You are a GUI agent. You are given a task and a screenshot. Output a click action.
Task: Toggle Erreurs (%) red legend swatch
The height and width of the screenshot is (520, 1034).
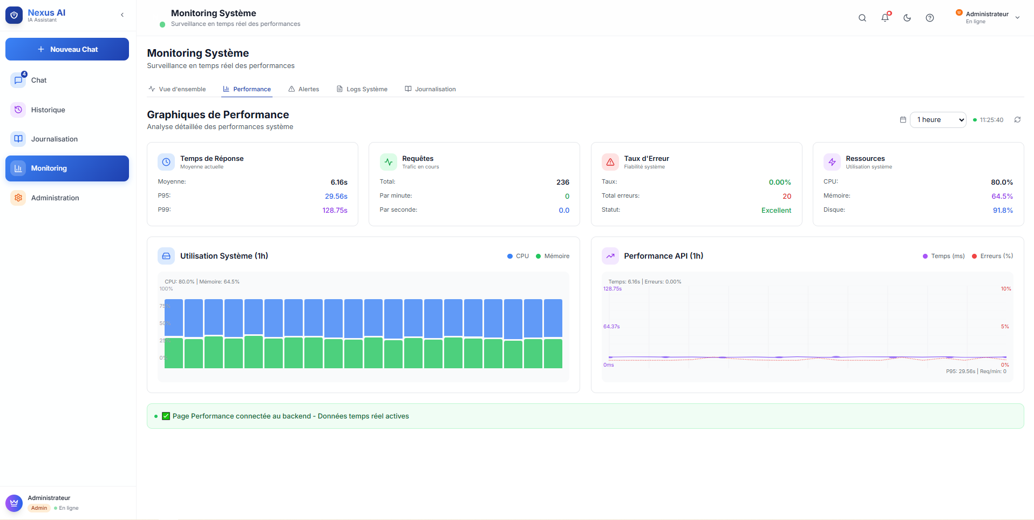point(975,256)
